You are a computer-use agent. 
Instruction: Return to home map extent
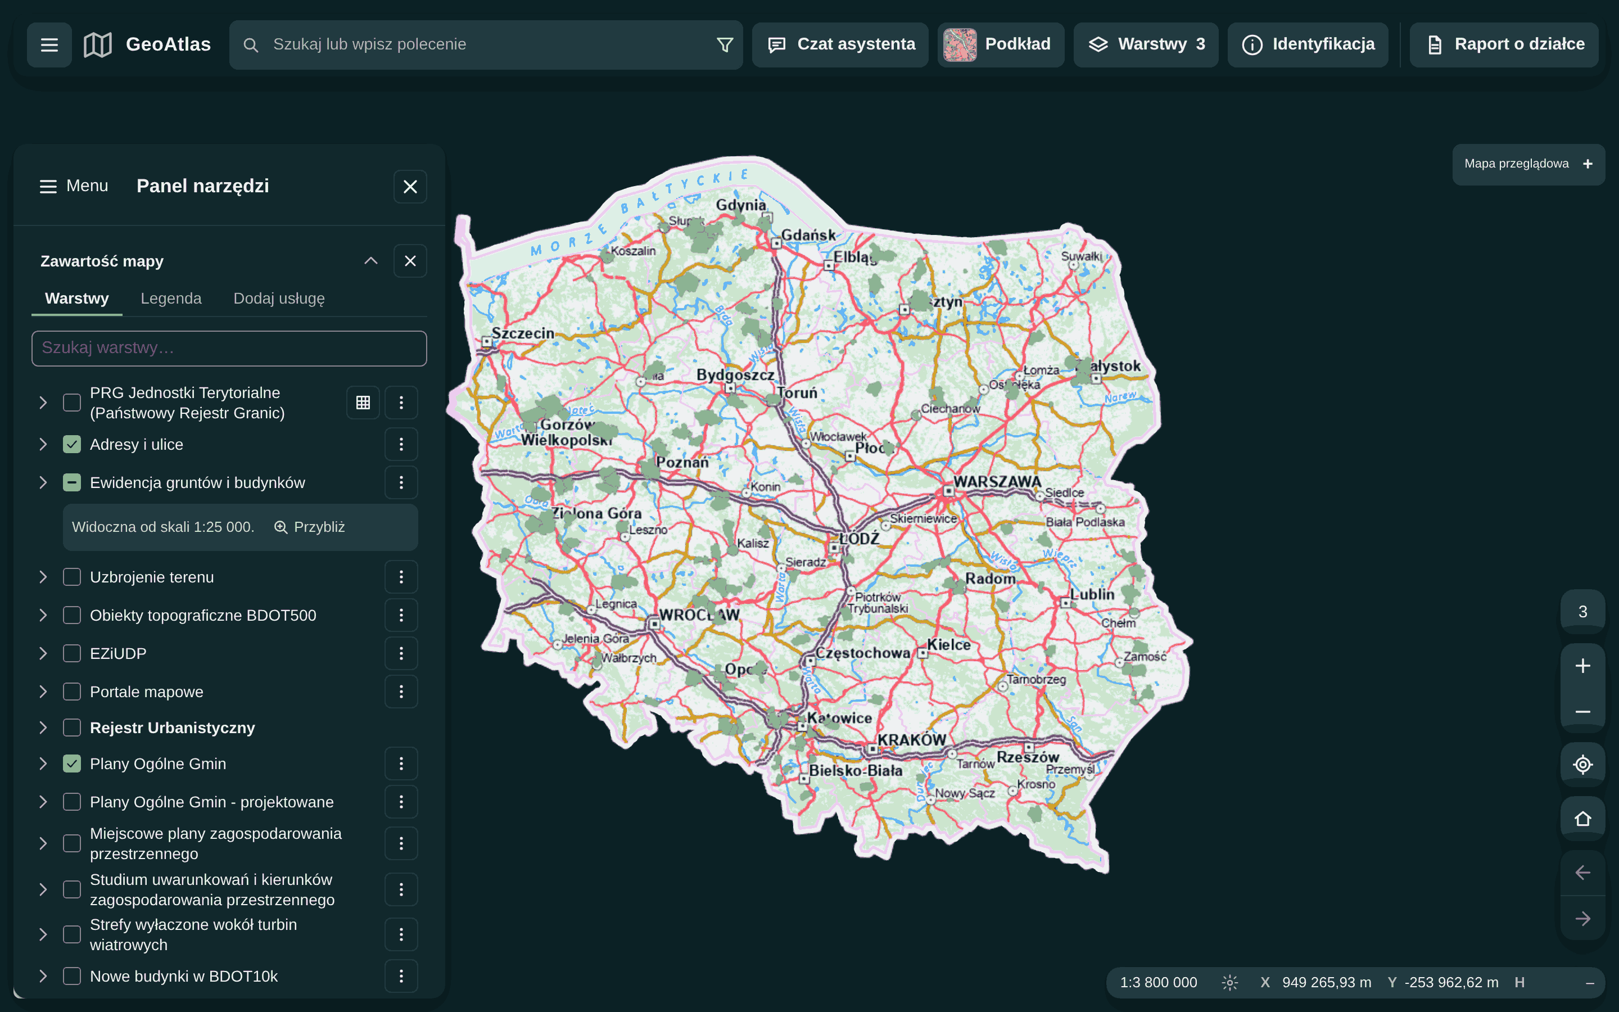point(1583,819)
